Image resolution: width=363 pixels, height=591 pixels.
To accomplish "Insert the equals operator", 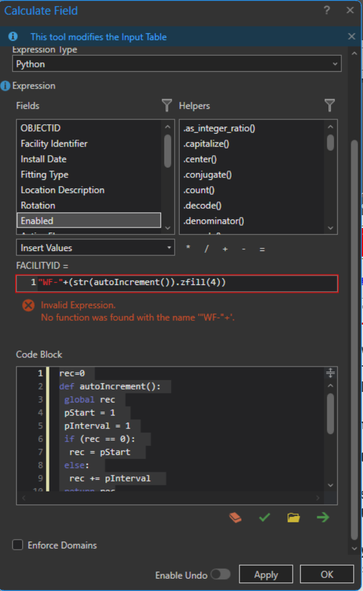I will (262, 249).
